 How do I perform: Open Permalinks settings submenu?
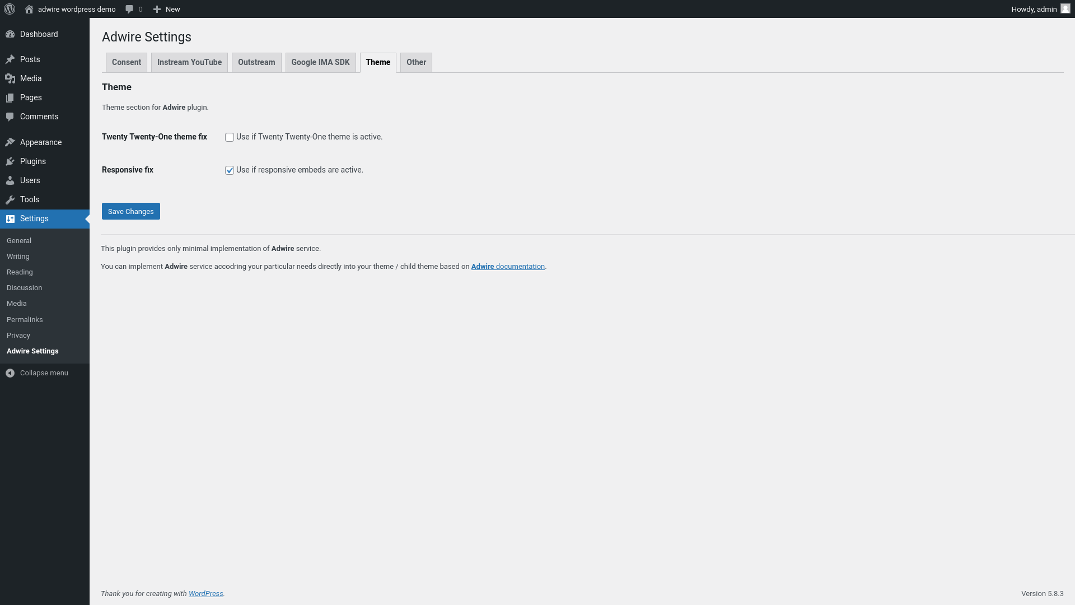pos(25,320)
